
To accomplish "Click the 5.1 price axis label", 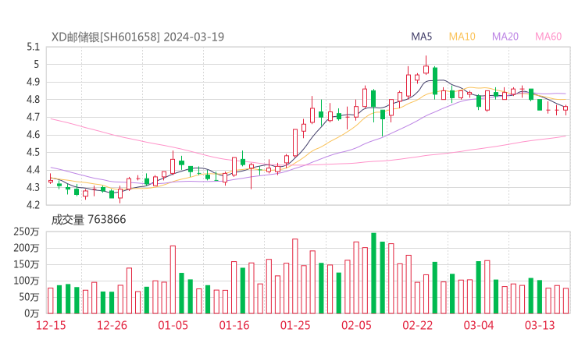I will (x=33, y=47).
